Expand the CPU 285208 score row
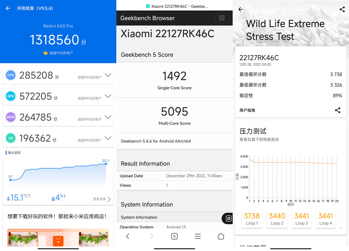Viewport: 349px width, 251px height. coord(108,75)
